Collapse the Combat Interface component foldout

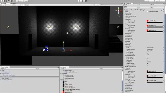[x=125, y=10]
